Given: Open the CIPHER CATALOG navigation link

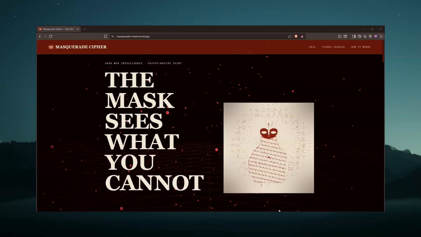Looking at the screenshot, I should [x=333, y=47].
